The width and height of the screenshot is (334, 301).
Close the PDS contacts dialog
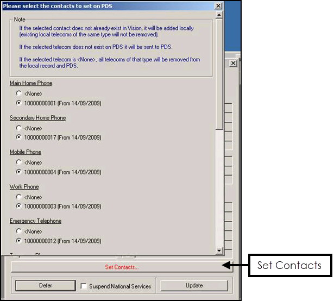point(218,5)
